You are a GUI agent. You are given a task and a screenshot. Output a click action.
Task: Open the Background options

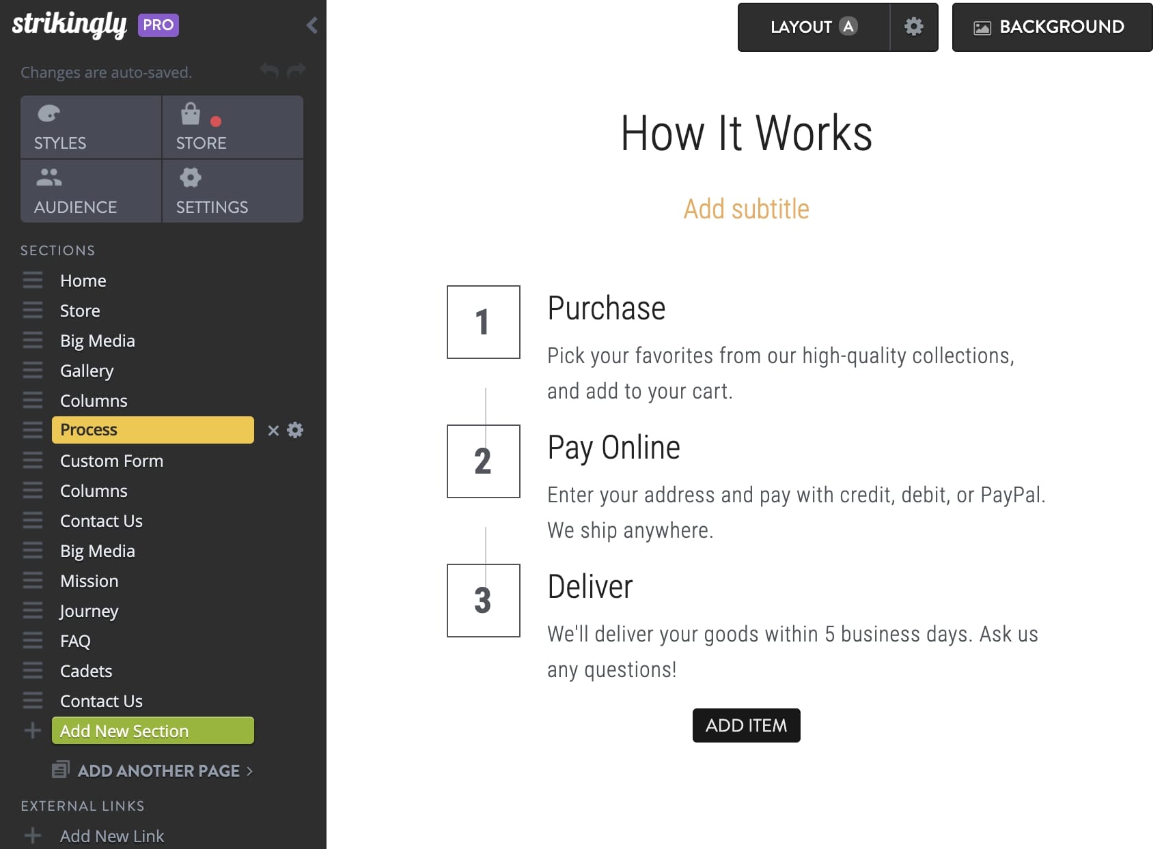coord(1051,27)
